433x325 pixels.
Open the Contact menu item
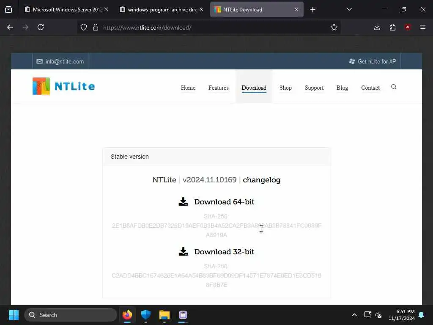[x=370, y=88]
